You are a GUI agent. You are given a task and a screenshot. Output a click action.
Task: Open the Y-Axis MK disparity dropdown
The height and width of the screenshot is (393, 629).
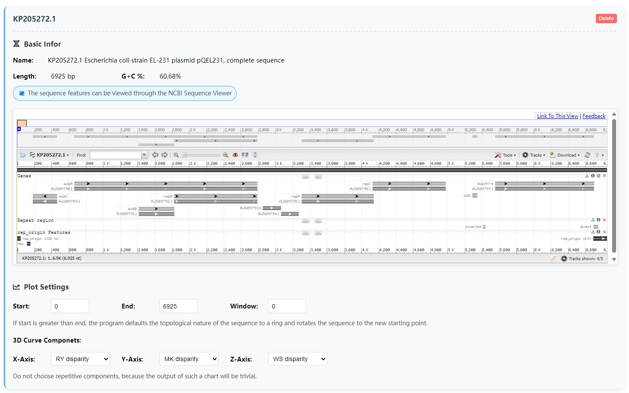coord(189,359)
